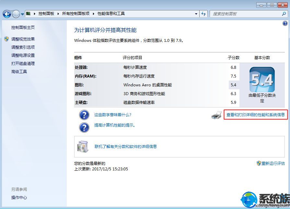Select 性能信息和工具 in the breadcrumb
The height and width of the screenshot is (209, 290).
pos(111,14)
